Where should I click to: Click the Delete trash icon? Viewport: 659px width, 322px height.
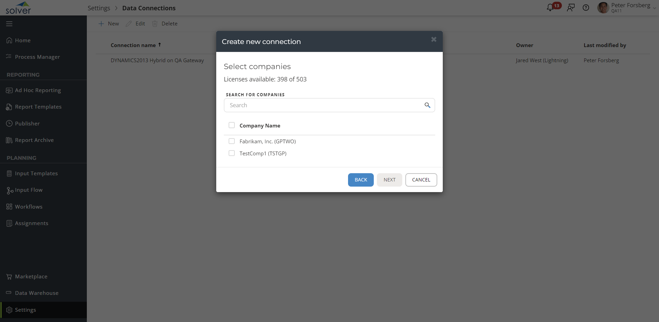point(155,24)
